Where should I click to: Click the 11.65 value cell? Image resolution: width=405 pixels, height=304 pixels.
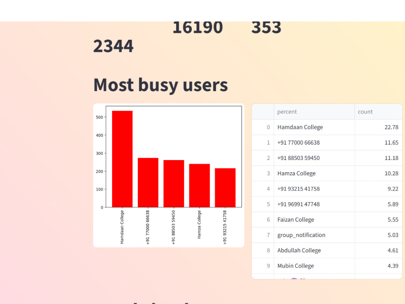[x=378, y=143]
